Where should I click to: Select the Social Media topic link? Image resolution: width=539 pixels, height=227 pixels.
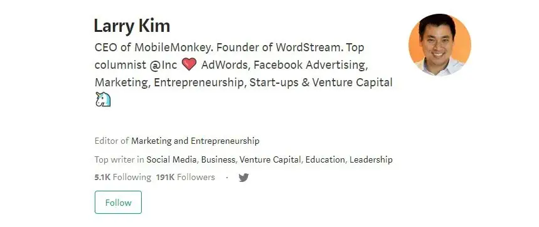tap(171, 159)
